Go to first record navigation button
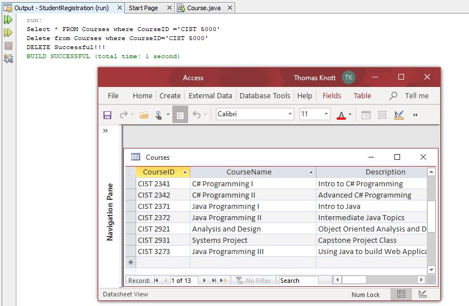 [156, 280]
